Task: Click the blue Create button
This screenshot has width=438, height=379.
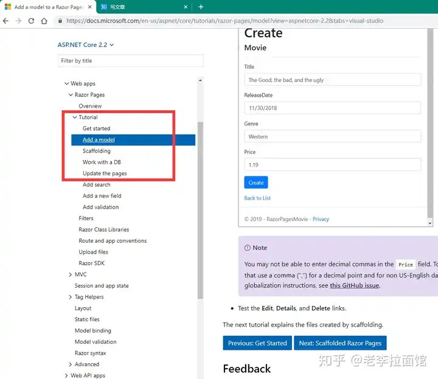Action: [x=256, y=183]
